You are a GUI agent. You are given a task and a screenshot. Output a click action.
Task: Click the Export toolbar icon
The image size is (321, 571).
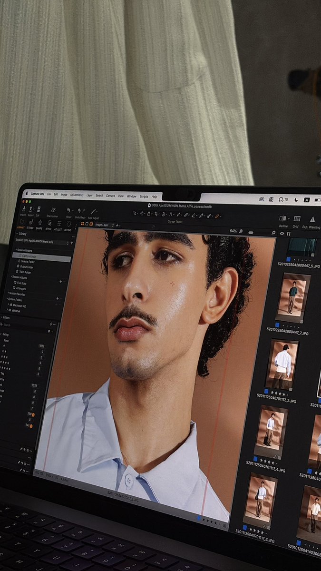31,209
